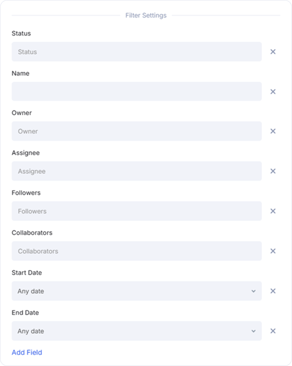Click the Collaborators input field
Image resolution: width=292 pixels, height=366 pixels.
pos(136,251)
